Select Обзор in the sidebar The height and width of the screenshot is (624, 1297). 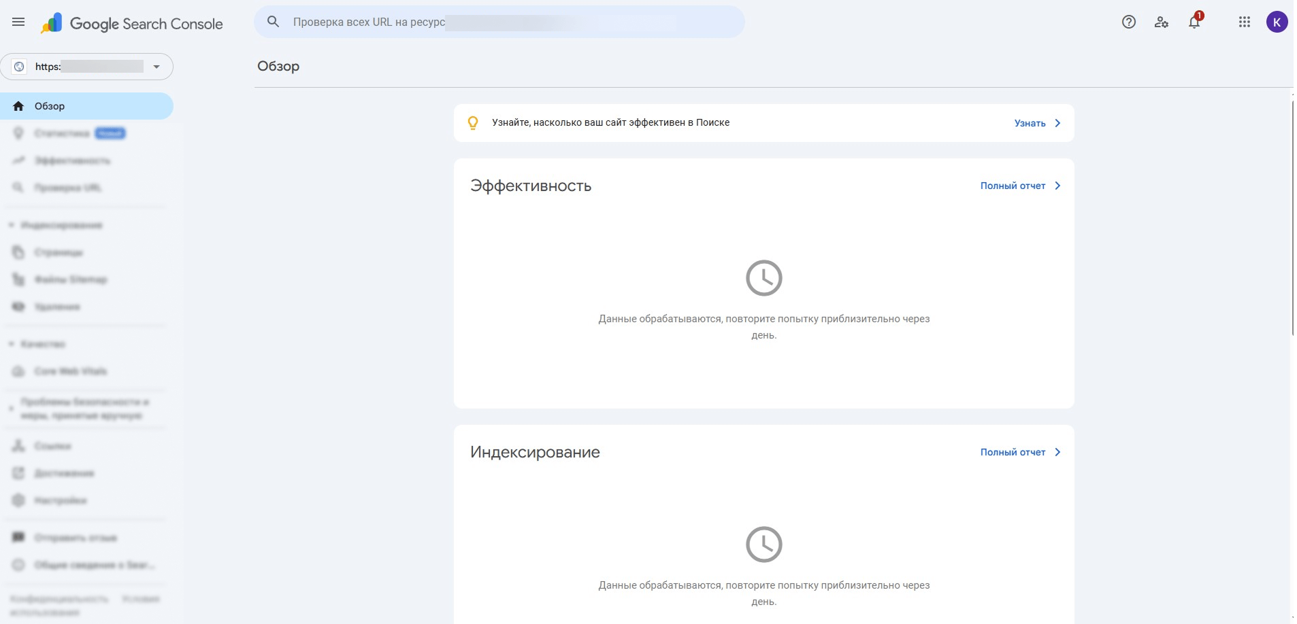(86, 106)
